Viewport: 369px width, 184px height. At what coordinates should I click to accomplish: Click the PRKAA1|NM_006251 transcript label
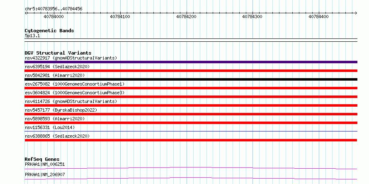coord(45,164)
